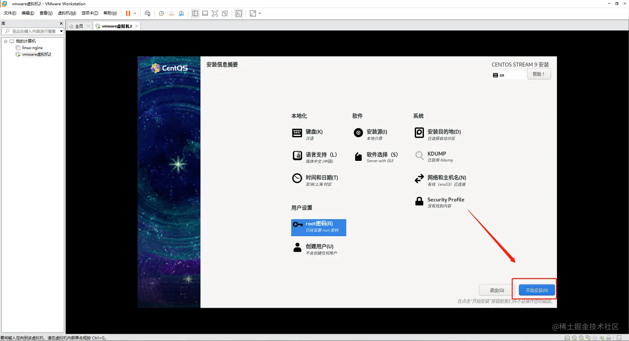The height and width of the screenshot is (341, 629).
Task: Click the USB controller status bar icon
Action: (x=609, y=338)
